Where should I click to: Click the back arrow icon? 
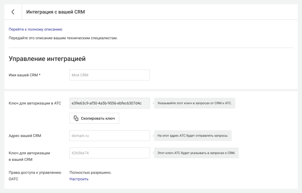tap(13, 12)
